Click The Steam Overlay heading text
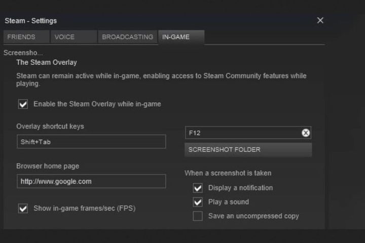Image resolution: width=365 pixels, height=243 pixels. point(47,63)
